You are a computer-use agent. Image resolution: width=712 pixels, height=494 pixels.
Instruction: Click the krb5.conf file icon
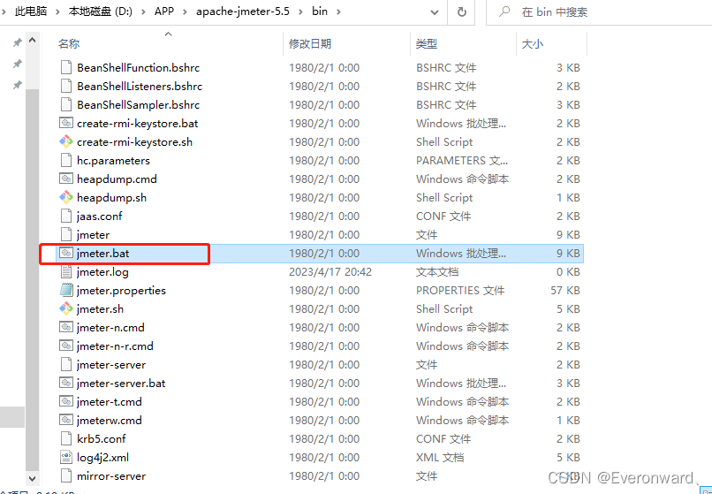(66, 439)
